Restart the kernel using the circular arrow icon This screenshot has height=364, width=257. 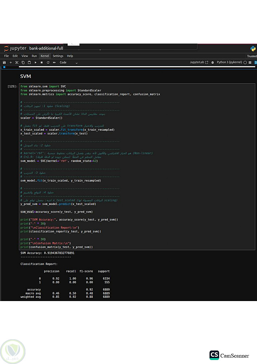click(48, 63)
